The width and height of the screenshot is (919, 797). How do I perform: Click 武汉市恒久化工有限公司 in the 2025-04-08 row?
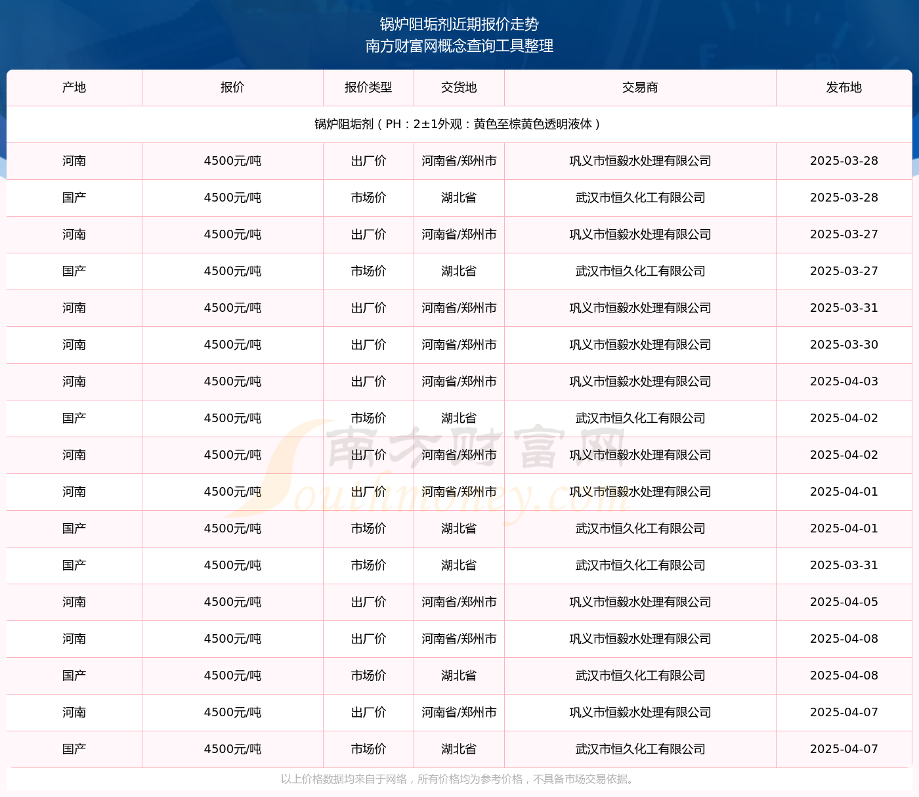point(640,676)
